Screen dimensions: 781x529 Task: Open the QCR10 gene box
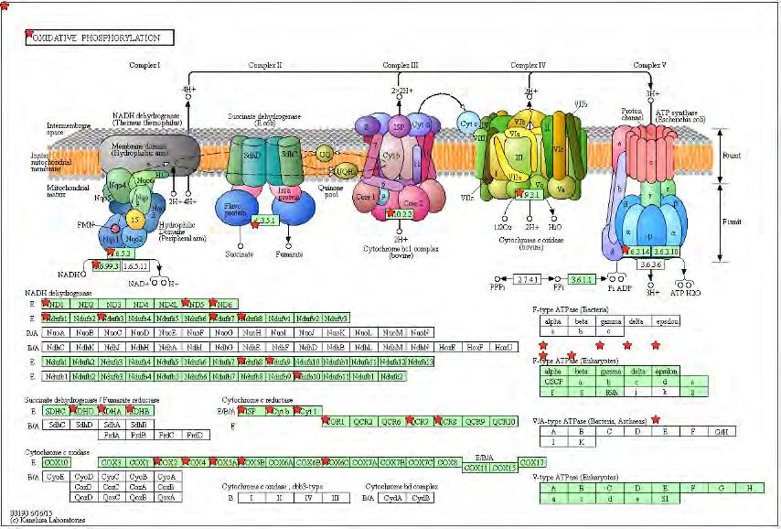point(504,422)
